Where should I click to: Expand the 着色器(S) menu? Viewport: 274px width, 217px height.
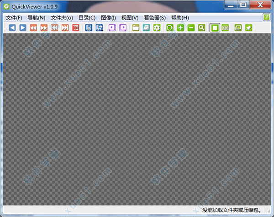pos(154,18)
